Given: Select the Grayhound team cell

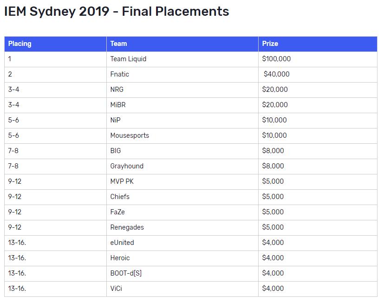Looking at the screenshot, I should click(x=182, y=167).
